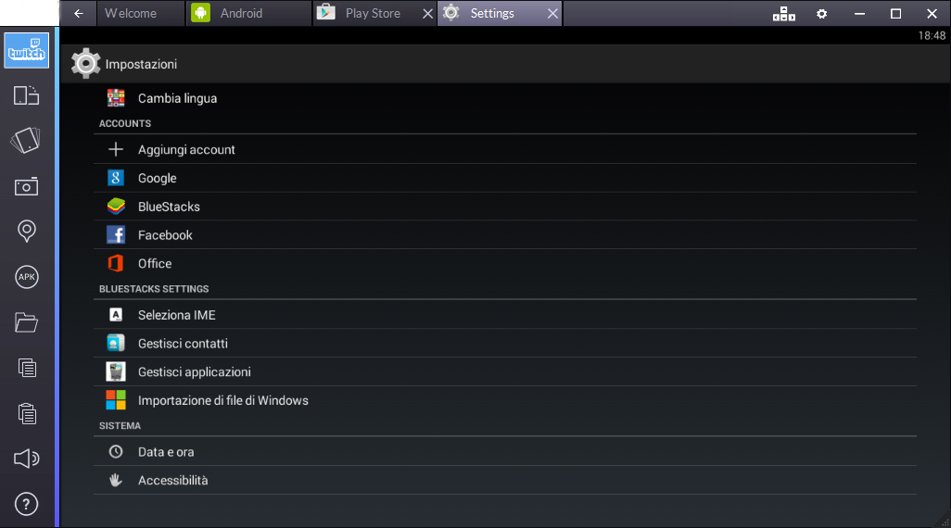Open the Google account entry
Viewport: 951px width, 528px height.
pyautogui.click(x=158, y=179)
